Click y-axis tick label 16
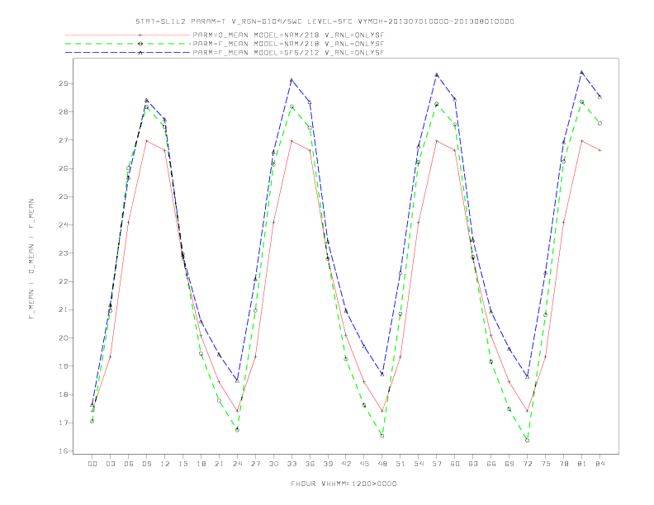Screen dimensions: 654x505 coord(64,451)
